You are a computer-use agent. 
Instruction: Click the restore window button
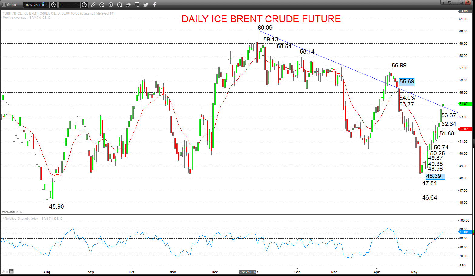462,2
